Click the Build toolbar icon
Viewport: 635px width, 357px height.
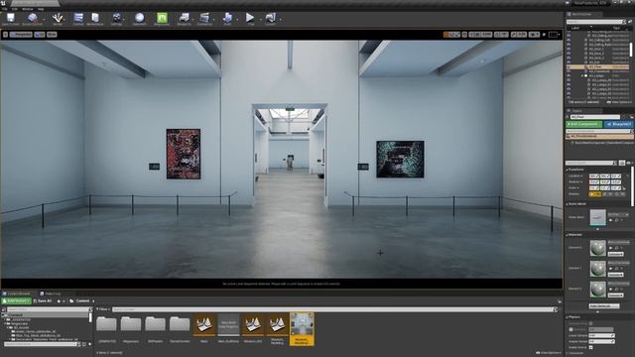(x=227, y=18)
